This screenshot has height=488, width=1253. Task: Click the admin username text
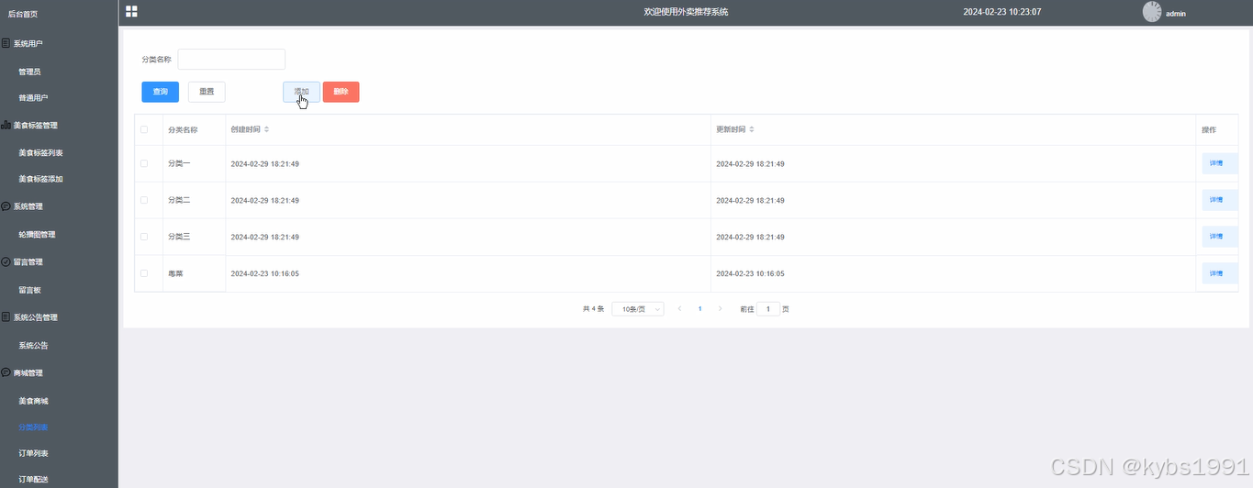coord(1176,14)
